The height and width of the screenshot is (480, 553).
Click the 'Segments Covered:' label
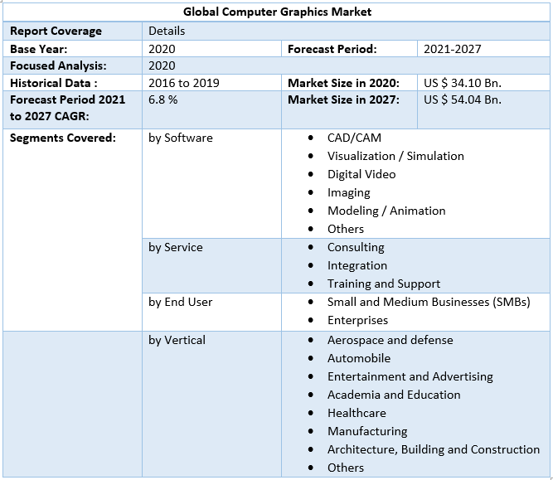coord(63,138)
